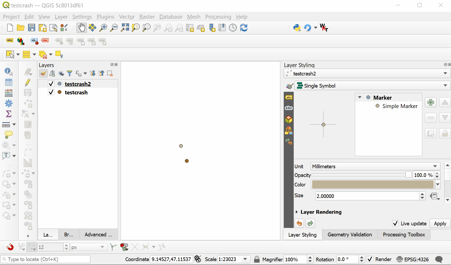Switch to the Geometry Validation tab
This screenshot has height=265, width=451.
point(350,235)
